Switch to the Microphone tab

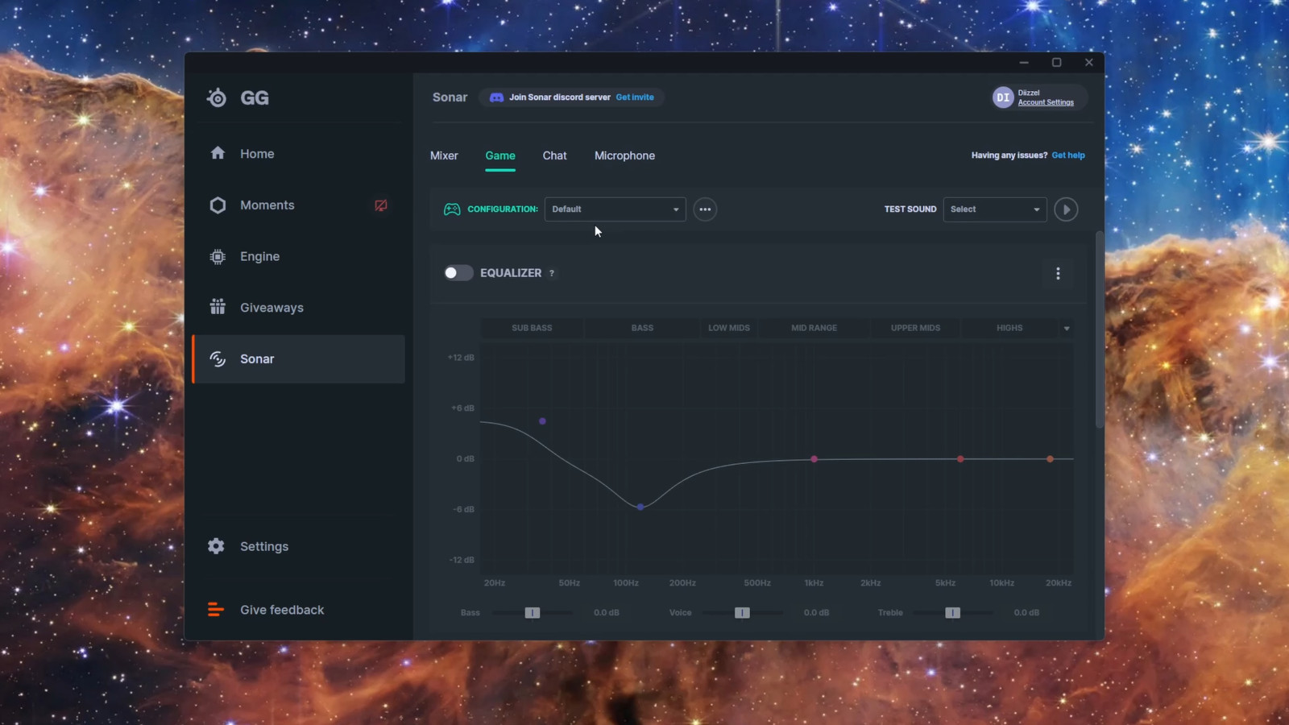coord(624,155)
